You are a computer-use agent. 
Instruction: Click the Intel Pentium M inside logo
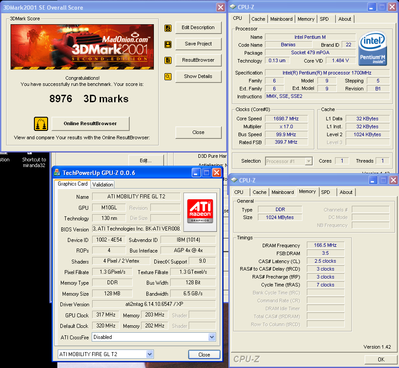(373, 48)
